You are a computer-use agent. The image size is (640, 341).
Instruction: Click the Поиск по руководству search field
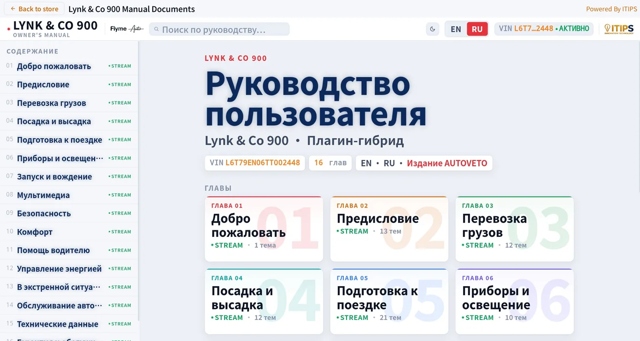click(219, 30)
